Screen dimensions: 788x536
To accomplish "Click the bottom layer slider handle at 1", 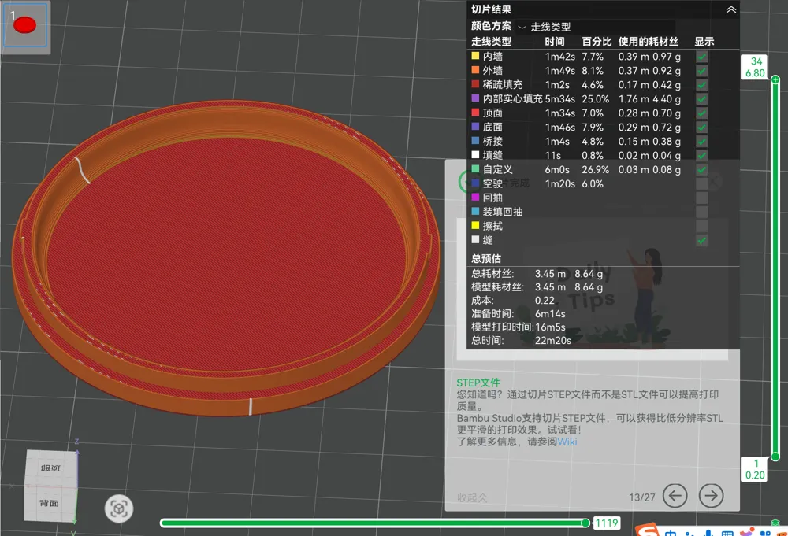I will [775, 457].
